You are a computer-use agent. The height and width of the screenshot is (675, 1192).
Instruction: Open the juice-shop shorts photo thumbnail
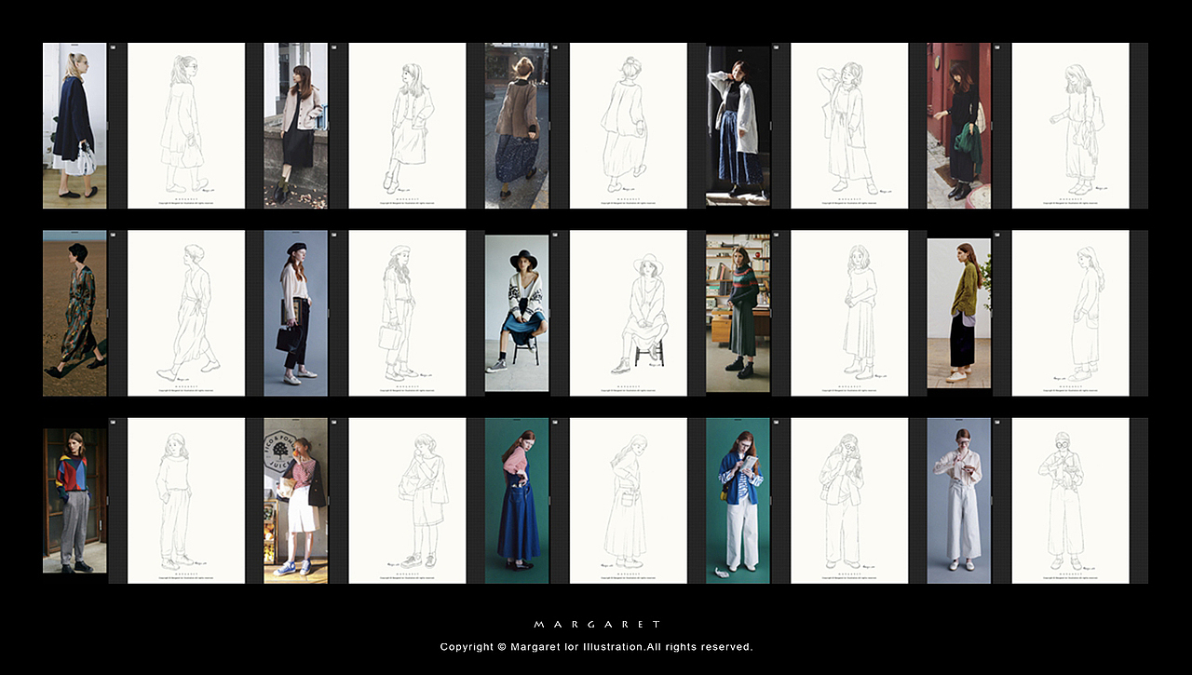(295, 499)
